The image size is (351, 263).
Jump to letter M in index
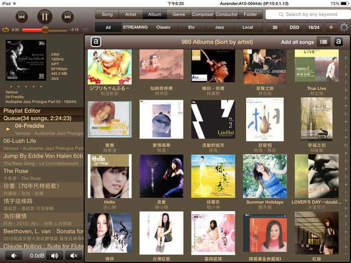(x=346, y=145)
